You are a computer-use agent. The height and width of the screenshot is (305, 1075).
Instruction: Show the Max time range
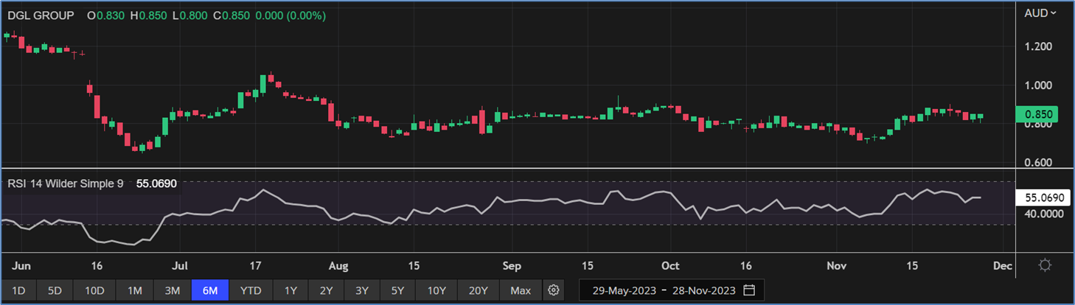click(521, 290)
